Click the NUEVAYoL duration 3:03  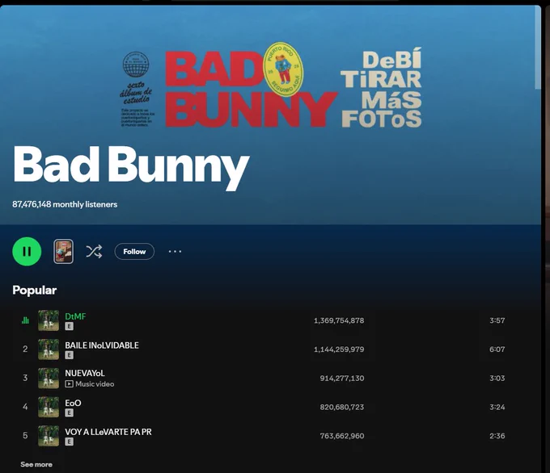497,378
